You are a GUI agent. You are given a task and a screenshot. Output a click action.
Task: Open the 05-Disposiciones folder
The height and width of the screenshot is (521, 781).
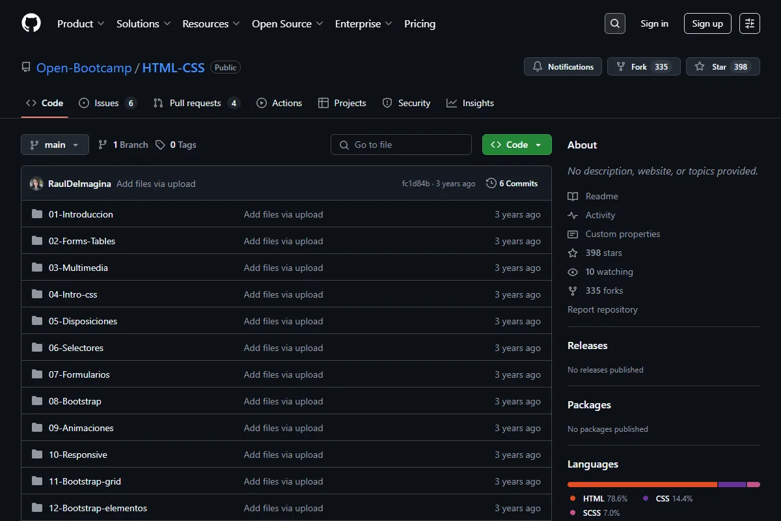[83, 321]
